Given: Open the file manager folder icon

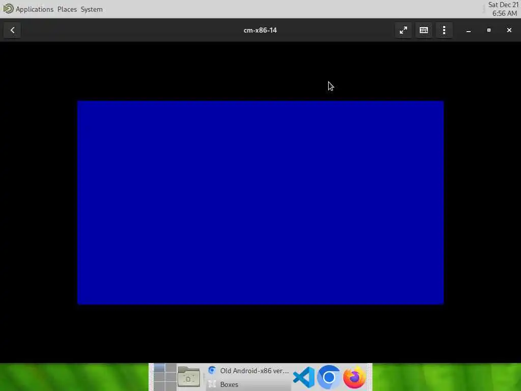Looking at the screenshot, I should (189, 377).
